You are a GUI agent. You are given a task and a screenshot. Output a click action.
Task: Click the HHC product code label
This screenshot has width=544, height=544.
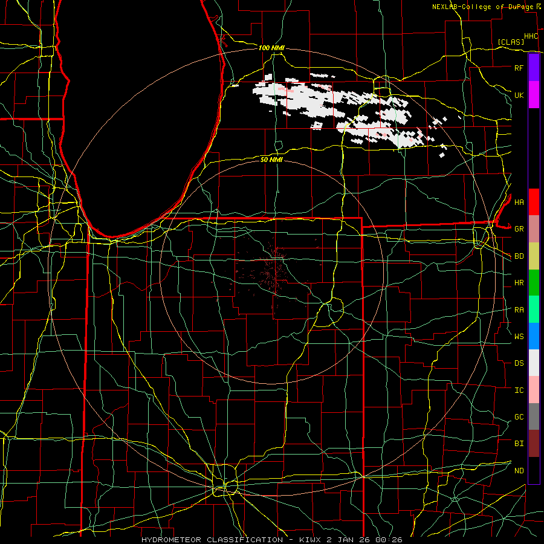[x=531, y=36]
